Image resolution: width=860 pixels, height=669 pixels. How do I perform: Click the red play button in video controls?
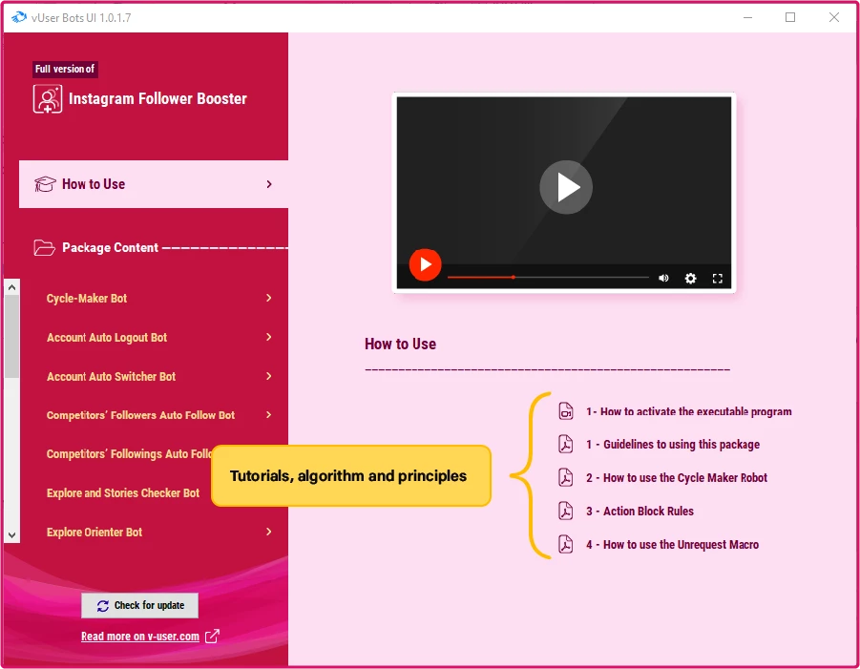(425, 265)
